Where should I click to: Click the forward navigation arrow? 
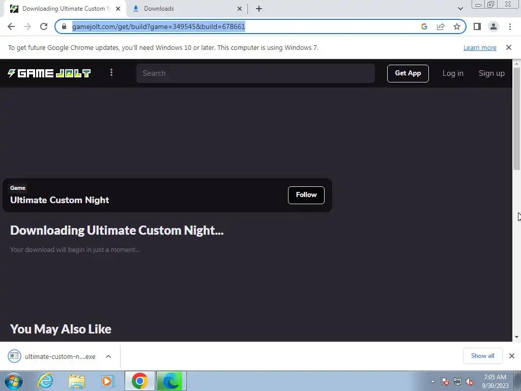tap(27, 26)
